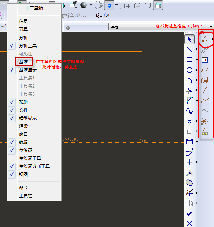Choose the Modify dimensions tool
Image resolution: width=214 pixels, height=227 pixels.
tap(189, 152)
